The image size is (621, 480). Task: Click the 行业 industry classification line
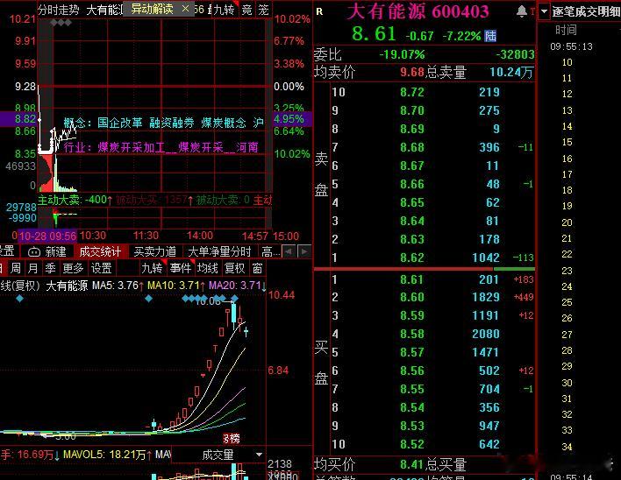[x=161, y=147]
